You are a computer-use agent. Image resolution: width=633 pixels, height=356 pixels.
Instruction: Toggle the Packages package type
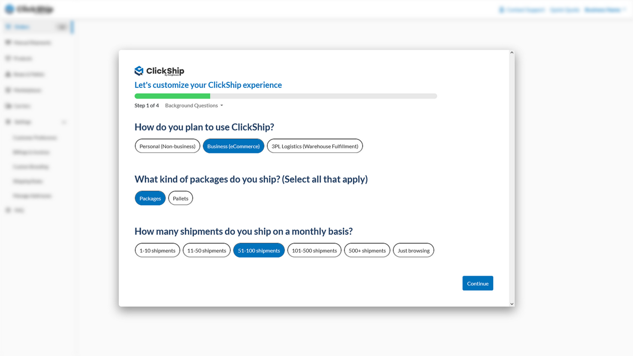coord(150,198)
